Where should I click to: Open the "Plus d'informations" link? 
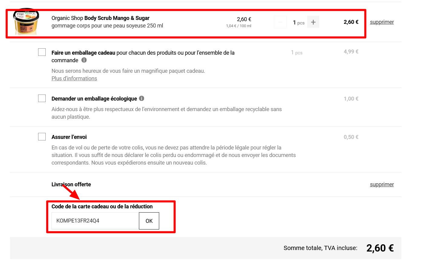74,79
